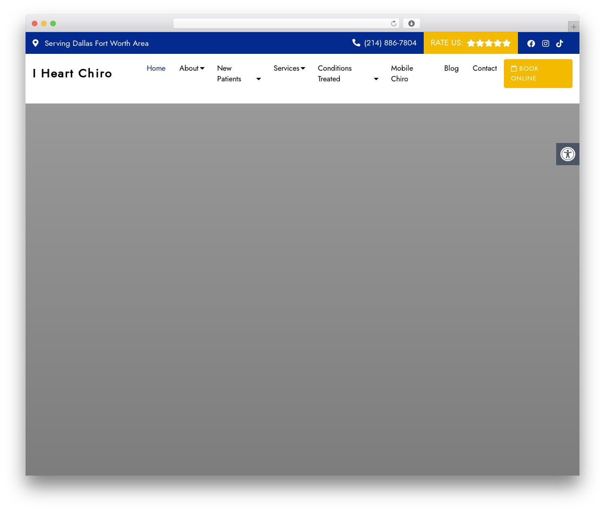Open the Facebook page icon
605x512 pixels.
(x=531, y=43)
